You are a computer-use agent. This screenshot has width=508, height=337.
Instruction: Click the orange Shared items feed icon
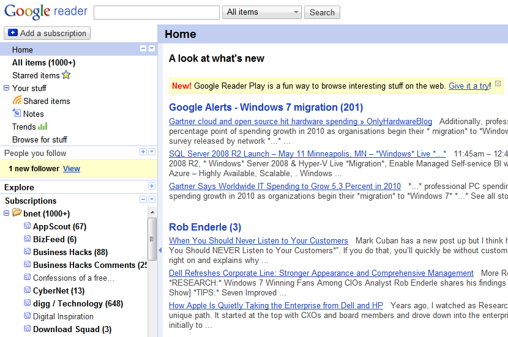click(17, 100)
